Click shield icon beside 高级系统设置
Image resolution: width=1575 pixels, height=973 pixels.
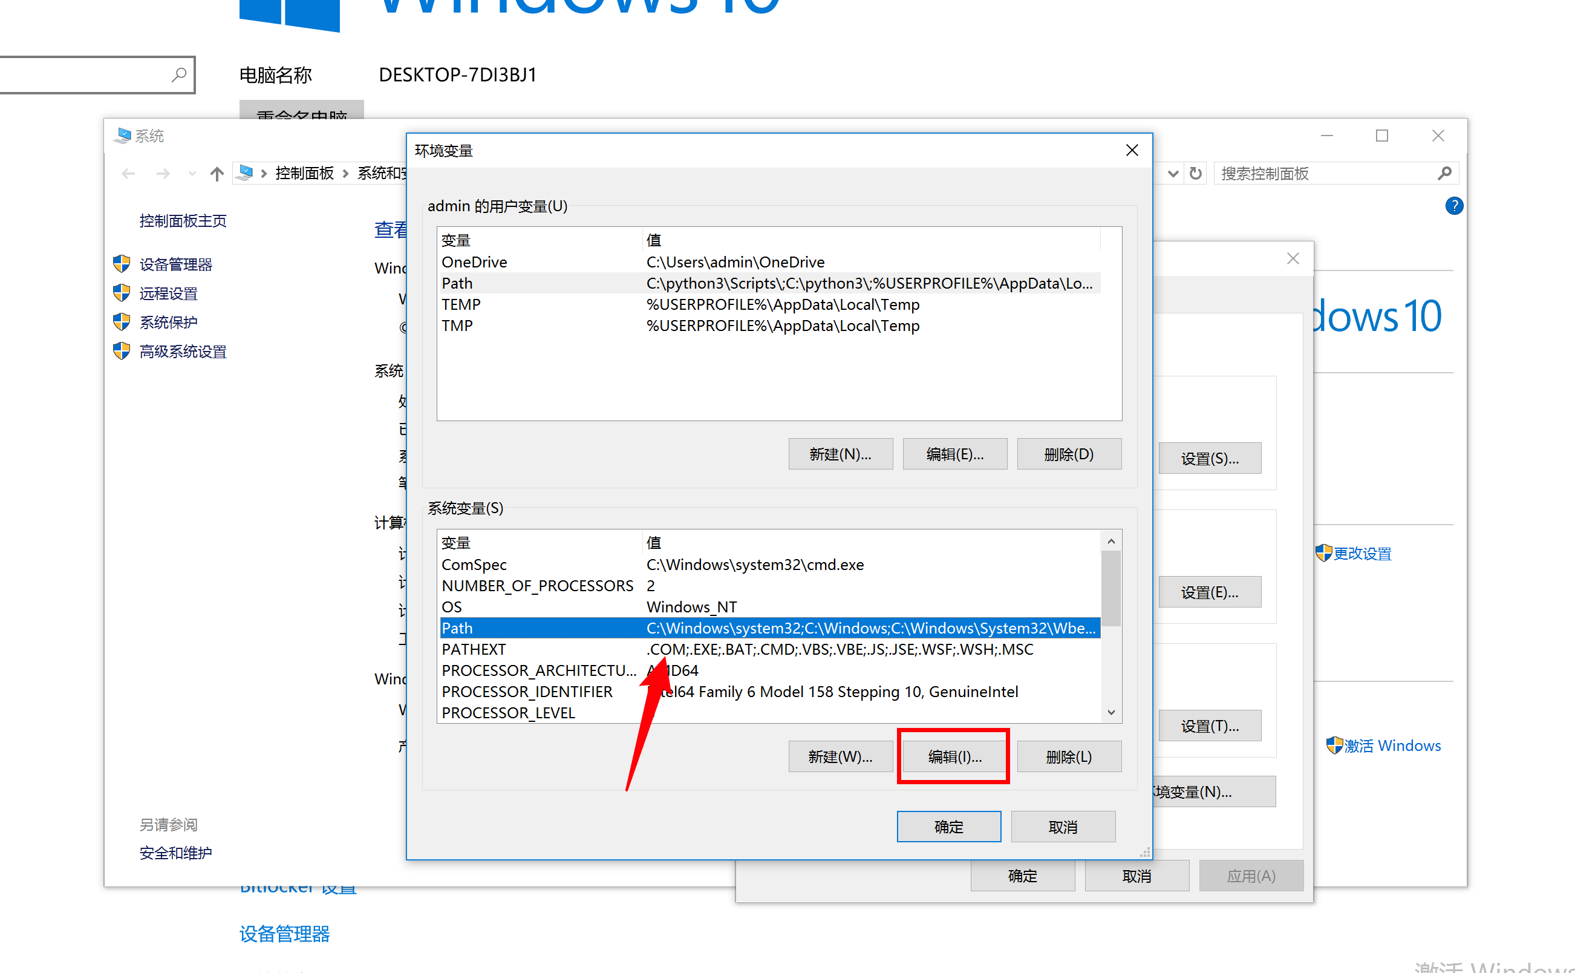point(121,351)
